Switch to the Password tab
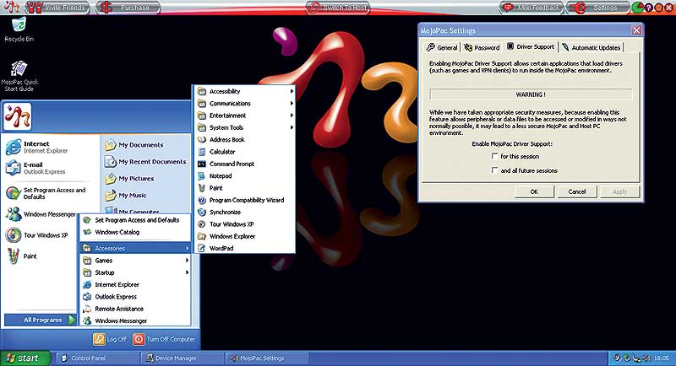This screenshot has height=366, width=676. click(482, 47)
